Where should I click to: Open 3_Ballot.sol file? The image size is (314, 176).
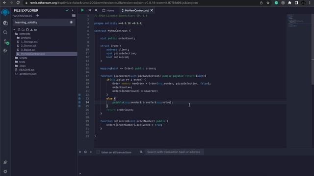click(x=28, y=50)
